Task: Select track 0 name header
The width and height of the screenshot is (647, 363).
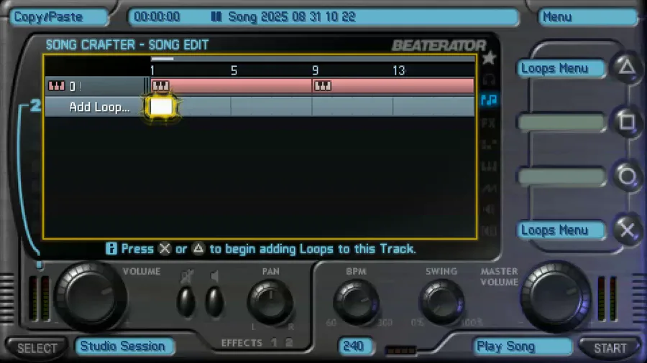Action: (x=94, y=86)
